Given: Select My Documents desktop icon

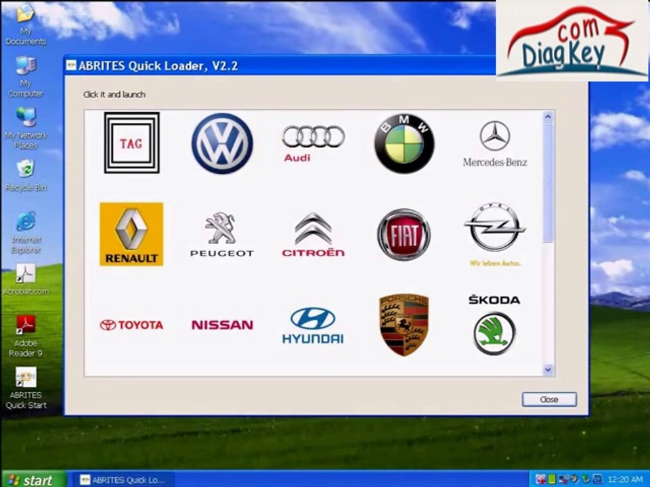Looking at the screenshot, I should tap(26, 24).
